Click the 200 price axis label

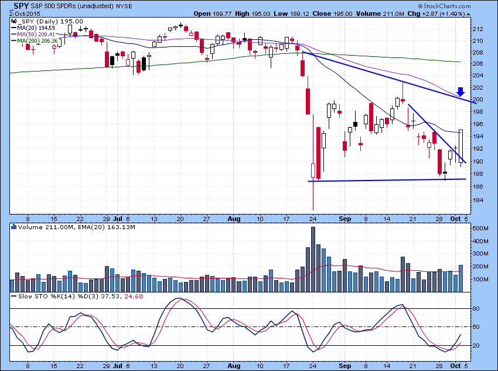478,100
